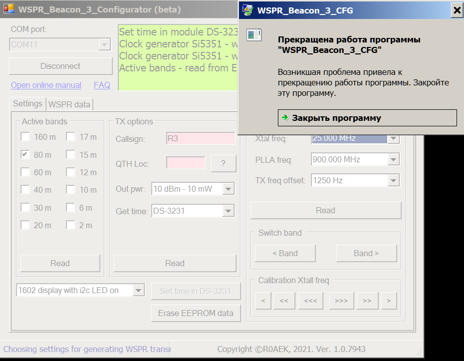The image size is (464, 361).
Task: Click the 'Choosing settings for generating WSPR' status text
Action: 87,349
